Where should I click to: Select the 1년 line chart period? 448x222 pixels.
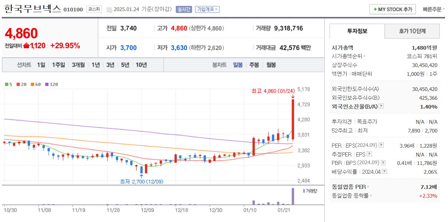96,65
